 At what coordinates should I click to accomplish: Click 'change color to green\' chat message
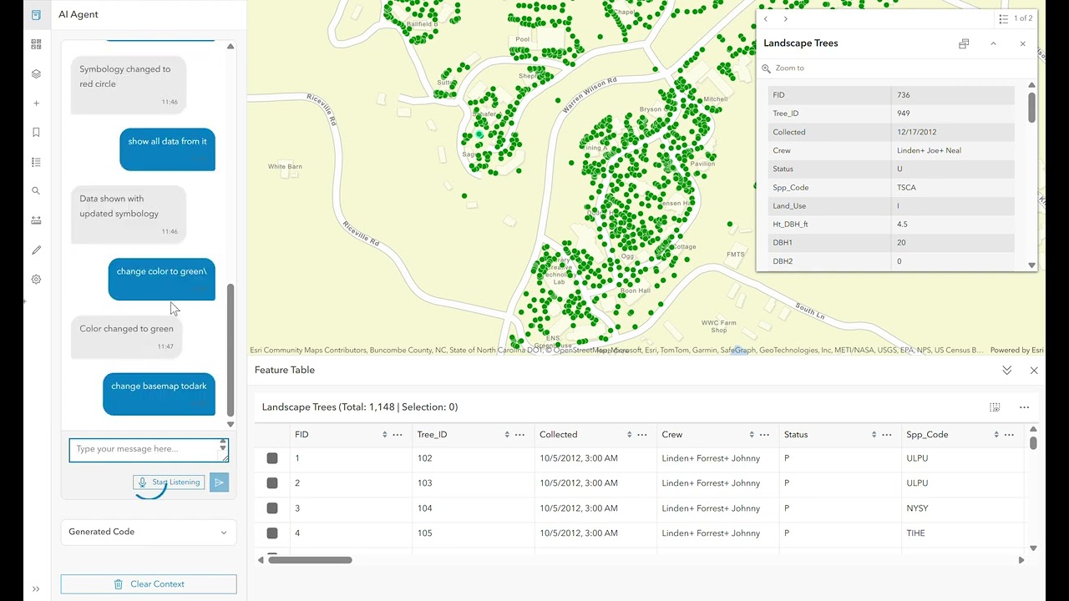click(161, 279)
